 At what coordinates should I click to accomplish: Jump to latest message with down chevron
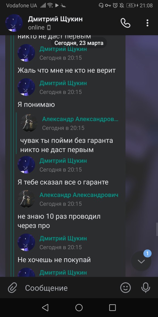point(141,261)
